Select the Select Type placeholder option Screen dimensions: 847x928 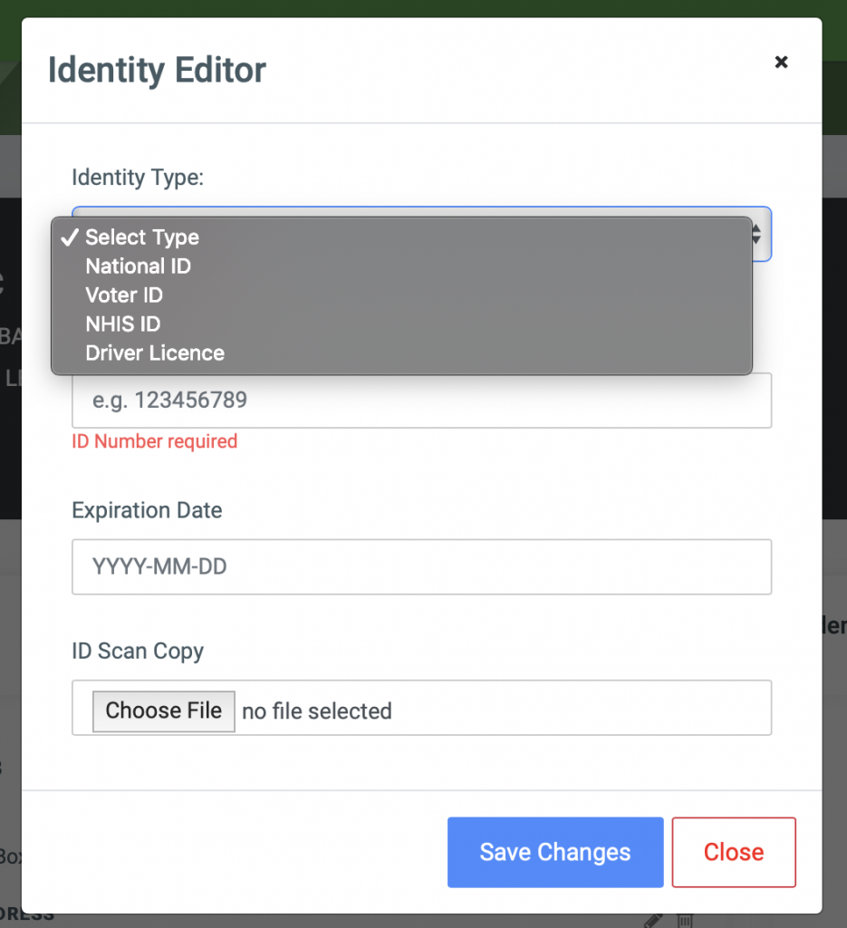(141, 237)
